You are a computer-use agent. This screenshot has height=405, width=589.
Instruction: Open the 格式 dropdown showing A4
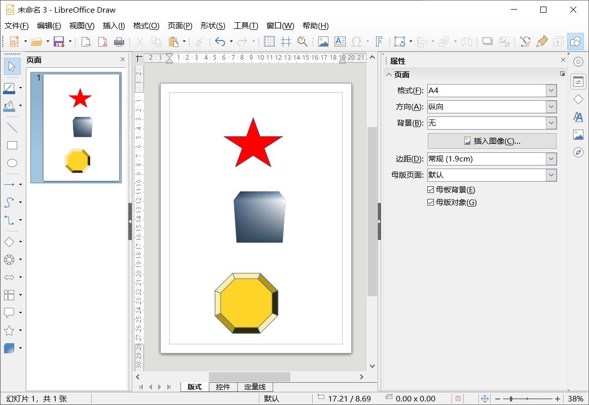click(x=551, y=91)
